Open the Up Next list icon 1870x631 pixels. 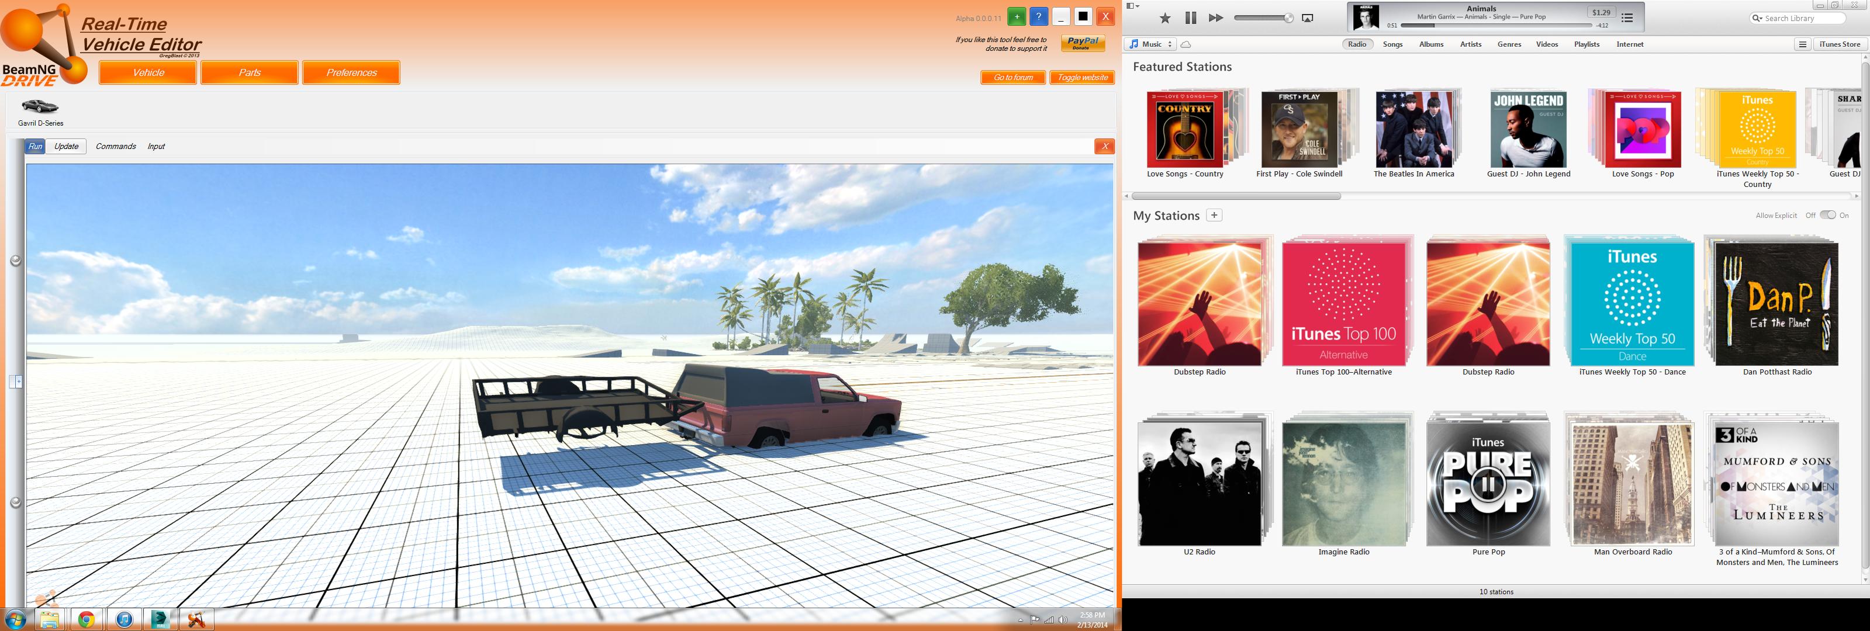[1627, 18]
